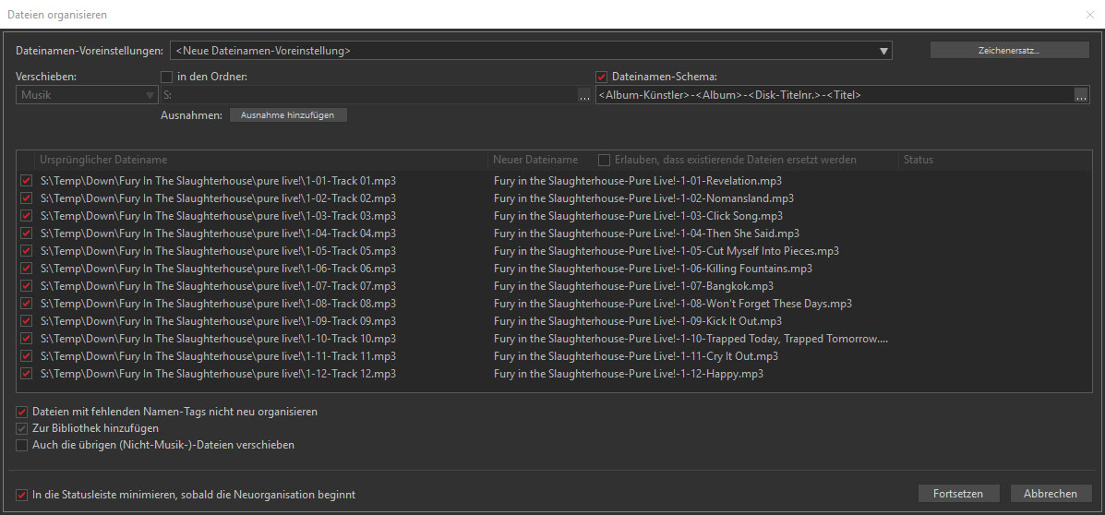
Task: Toggle 'Dateien mit fehlenden Namen-Tags nicht neu organisieren'
Action: point(22,412)
